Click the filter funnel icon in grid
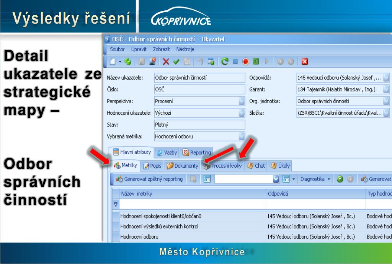This screenshot has width=392, height=264. [x=116, y=204]
